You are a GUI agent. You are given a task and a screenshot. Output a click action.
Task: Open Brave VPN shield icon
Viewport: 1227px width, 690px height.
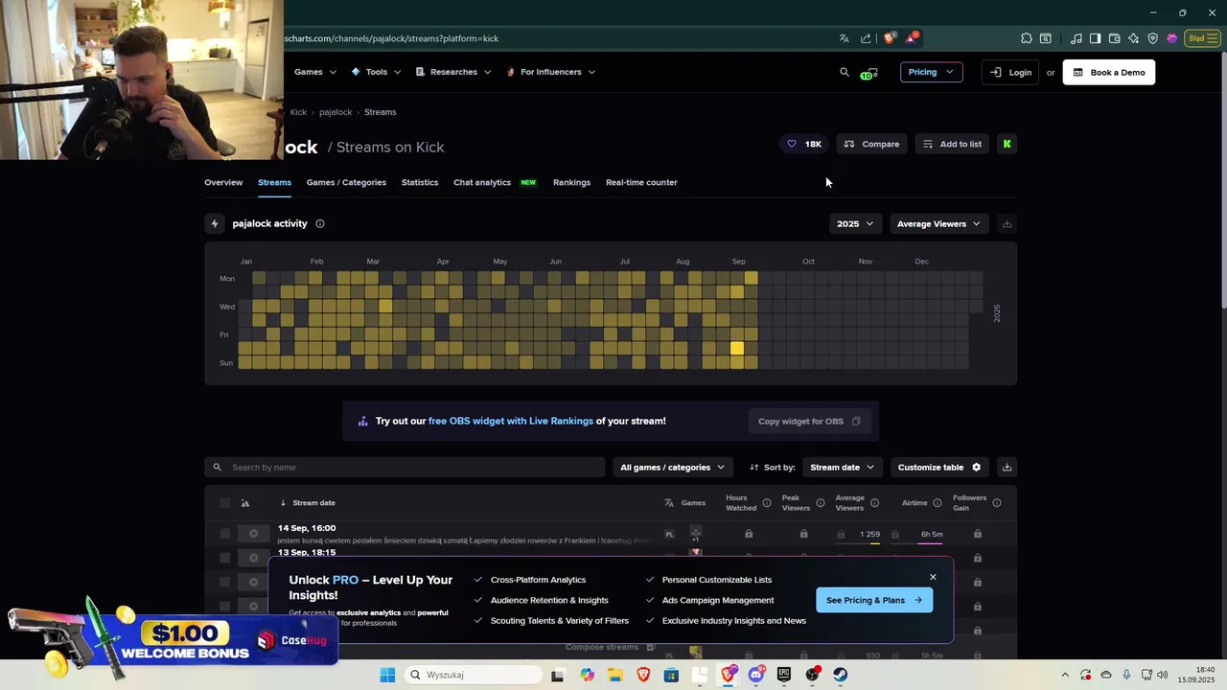pos(1152,38)
